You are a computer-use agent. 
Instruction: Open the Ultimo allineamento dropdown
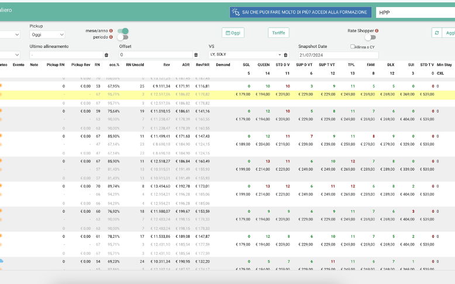pyautogui.click(x=66, y=55)
